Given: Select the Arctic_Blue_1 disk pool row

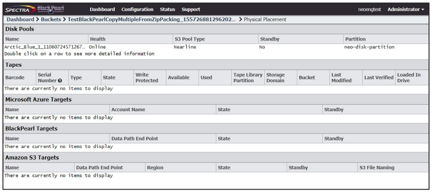Looking at the screenshot, I should 216,47.
